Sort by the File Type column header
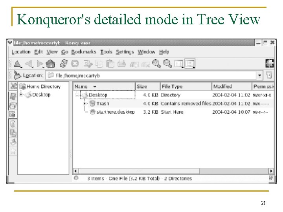283x212 pixels. pyautogui.click(x=186, y=86)
